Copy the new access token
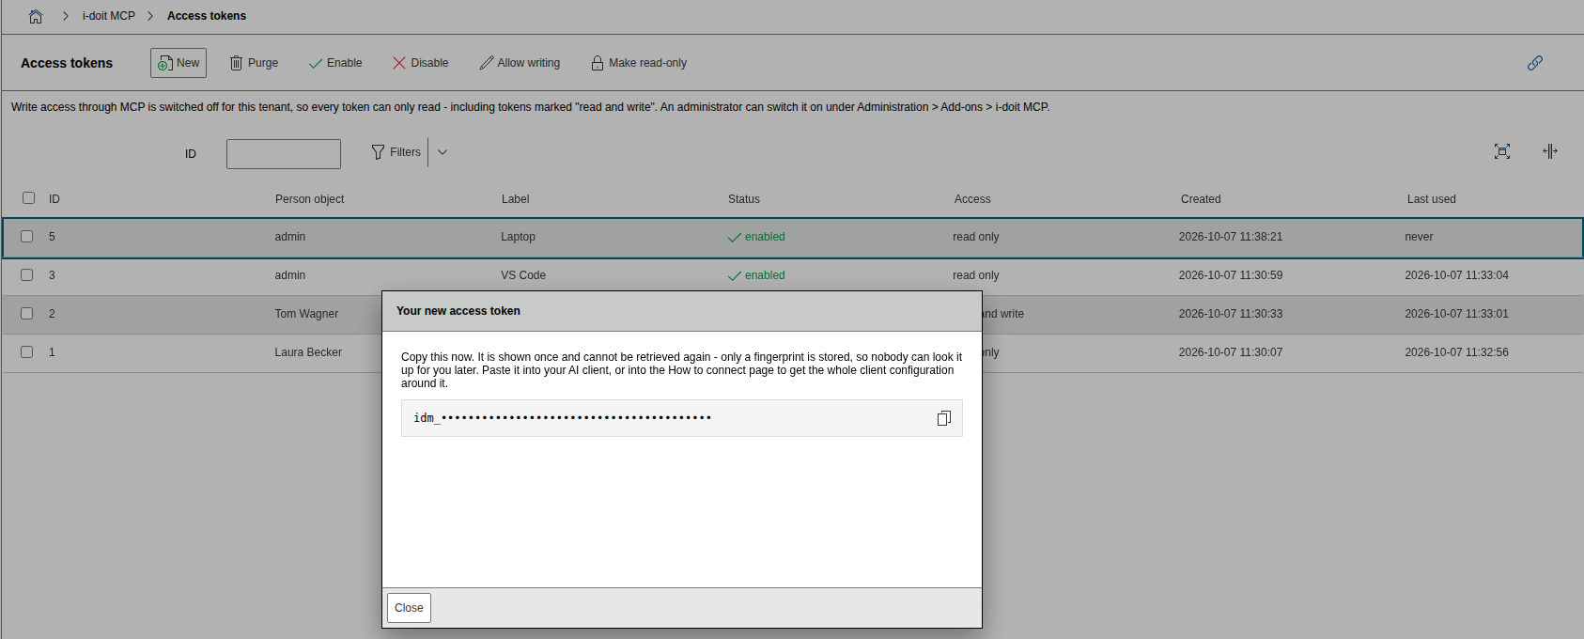1584x639 pixels. [944, 418]
